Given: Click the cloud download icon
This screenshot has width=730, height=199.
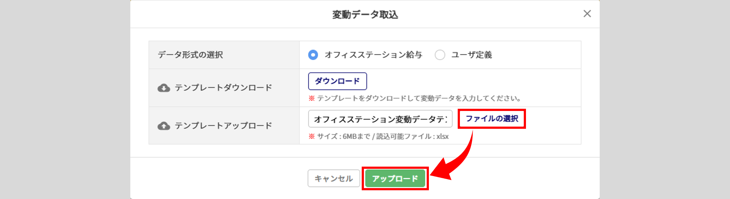Looking at the screenshot, I should point(164,88).
